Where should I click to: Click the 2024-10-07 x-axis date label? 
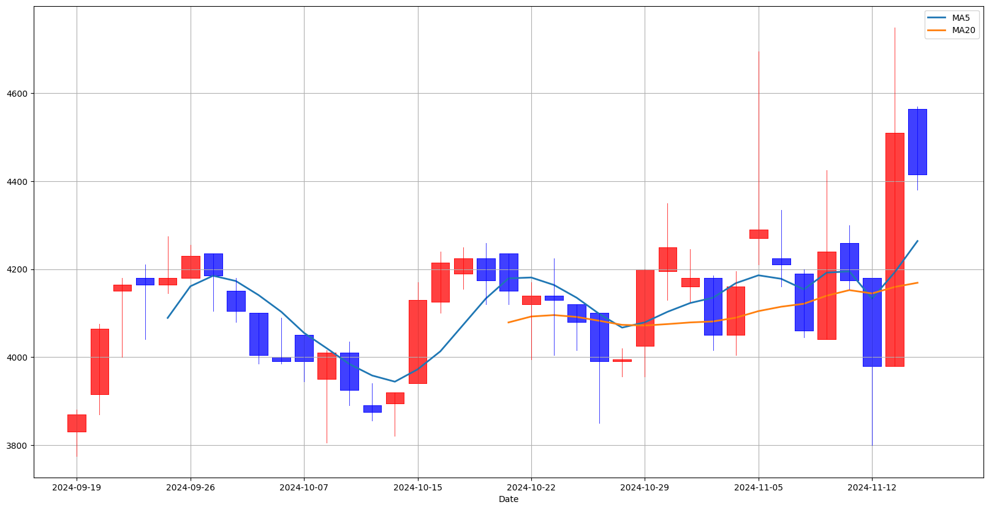[304, 487]
